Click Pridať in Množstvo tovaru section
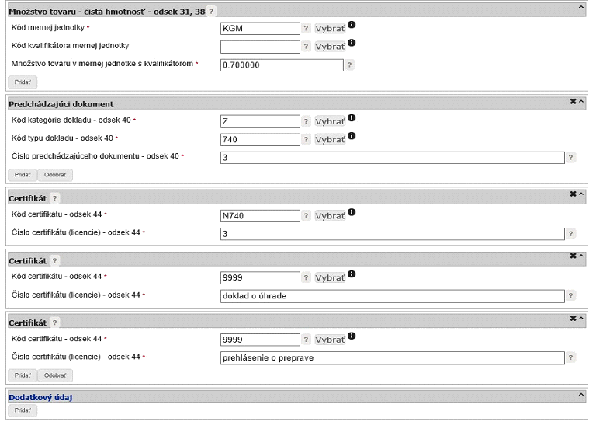Image resolution: width=589 pixels, height=422 pixels. (x=23, y=82)
